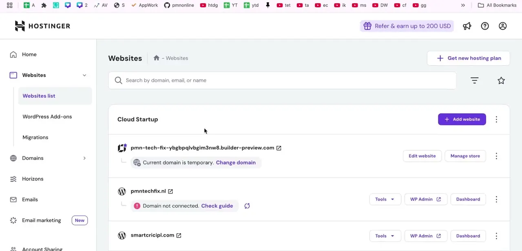Open the Dashboard for smartcricipl.com
Viewport: 522px width, 251px height.
coord(468,236)
